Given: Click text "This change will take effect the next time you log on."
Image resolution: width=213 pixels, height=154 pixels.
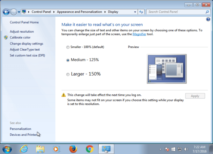Looking at the screenshot, I should [104, 95].
